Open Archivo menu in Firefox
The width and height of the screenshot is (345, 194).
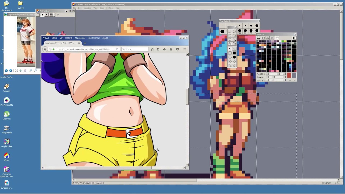pyautogui.click(x=46, y=38)
